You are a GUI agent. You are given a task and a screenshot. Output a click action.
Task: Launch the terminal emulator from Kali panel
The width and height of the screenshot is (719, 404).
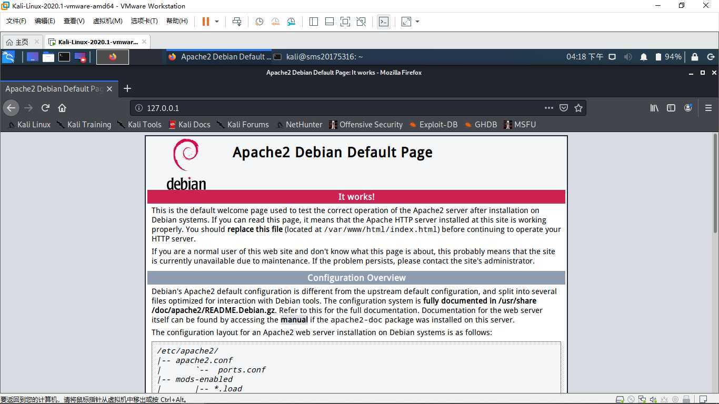click(x=64, y=57)
